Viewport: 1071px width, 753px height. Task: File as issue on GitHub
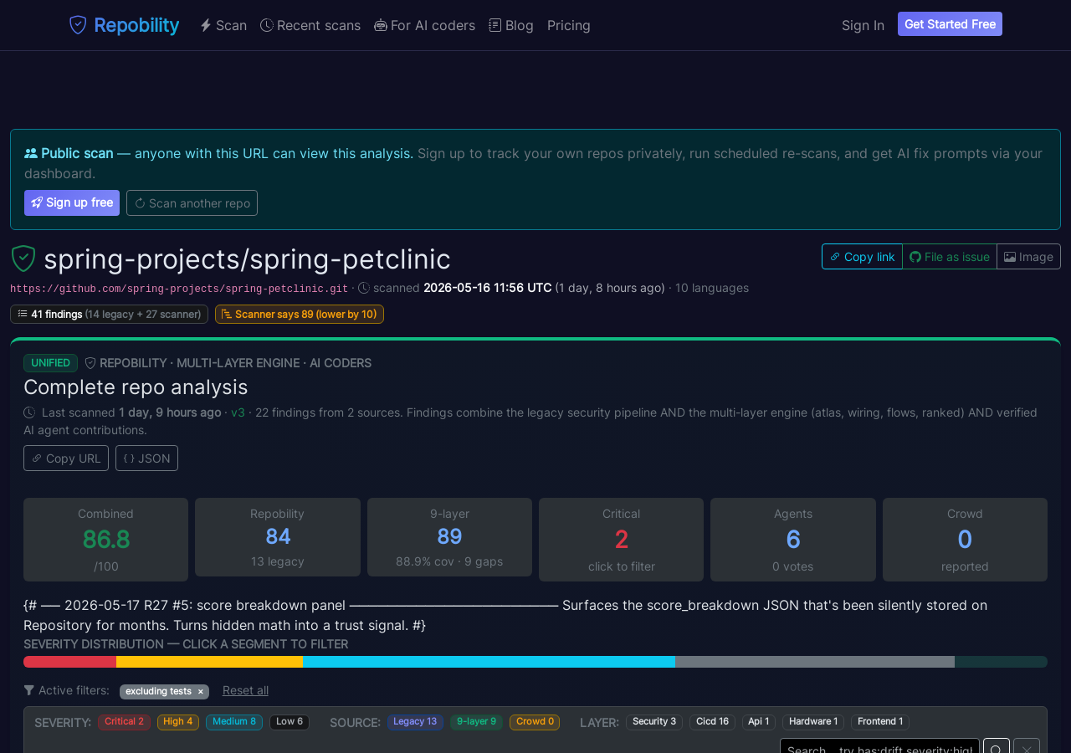click(950, 256)
